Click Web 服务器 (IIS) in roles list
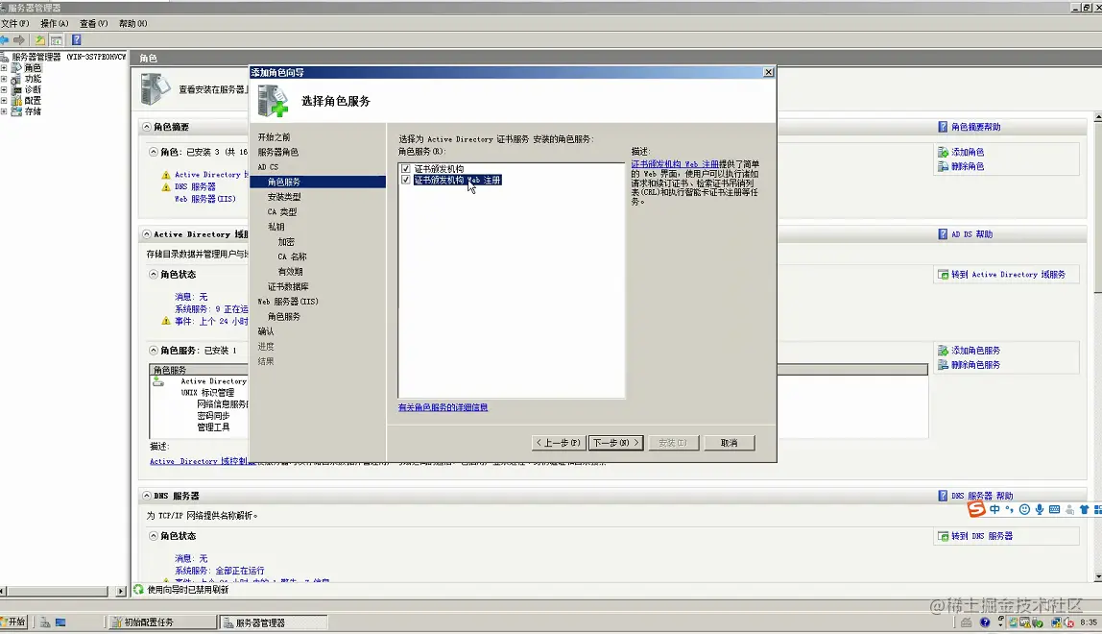 click(204, 199)
